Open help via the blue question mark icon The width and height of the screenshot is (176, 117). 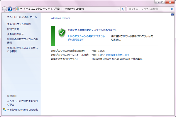(172, 15)
